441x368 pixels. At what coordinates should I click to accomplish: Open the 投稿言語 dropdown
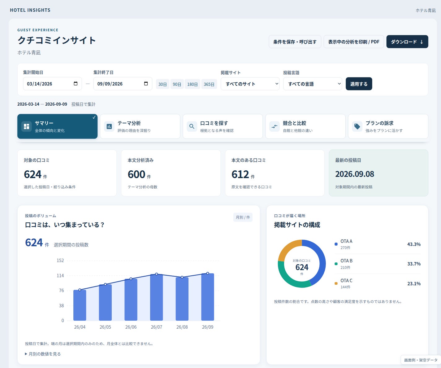click(x=313, y=84)
